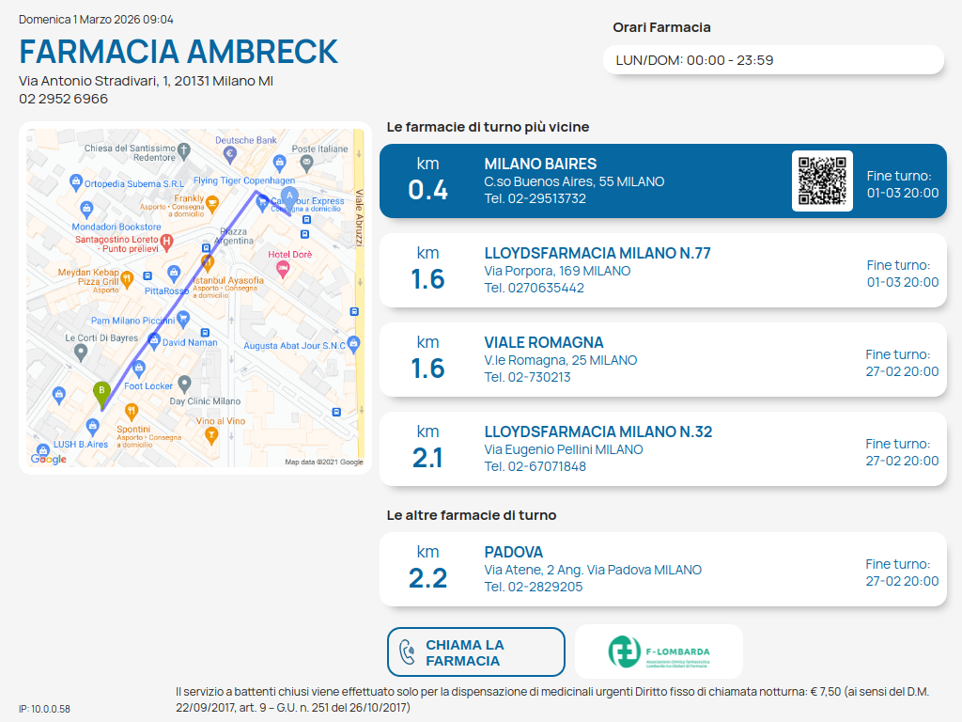
Task: Click the Google logo on the map
Action: 49,459
